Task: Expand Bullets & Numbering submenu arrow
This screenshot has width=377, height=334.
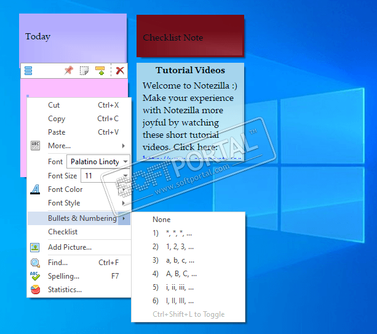Action: tap(124, 218)
